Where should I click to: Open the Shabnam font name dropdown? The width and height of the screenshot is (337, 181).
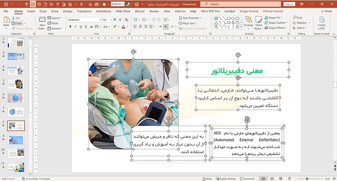tap(100, 20)
